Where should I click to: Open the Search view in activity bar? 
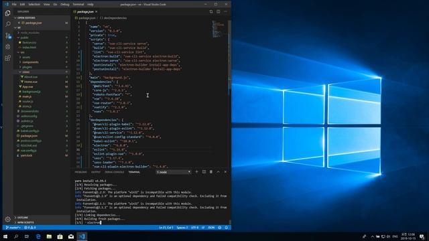7,24
